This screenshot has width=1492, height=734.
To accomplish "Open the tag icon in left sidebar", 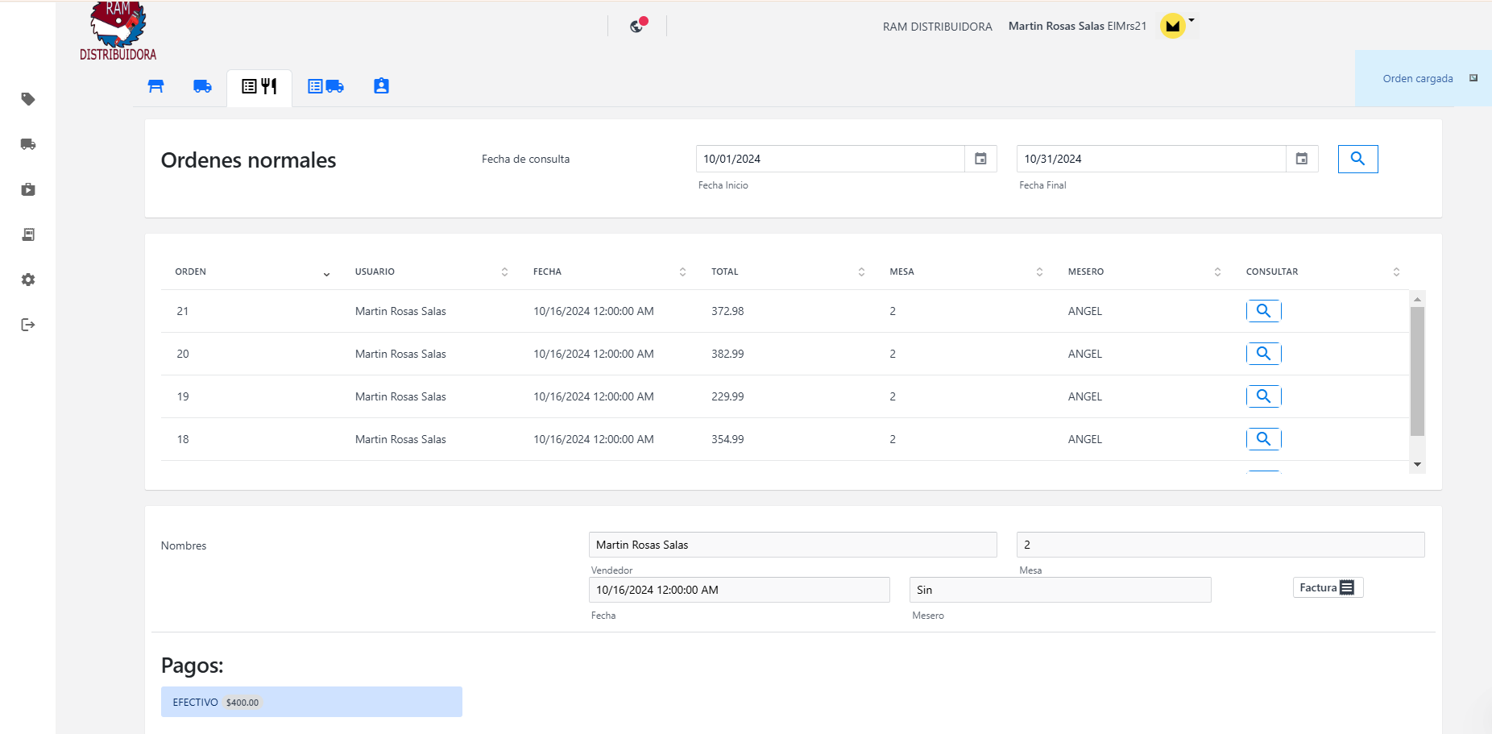I will point(28,99).
